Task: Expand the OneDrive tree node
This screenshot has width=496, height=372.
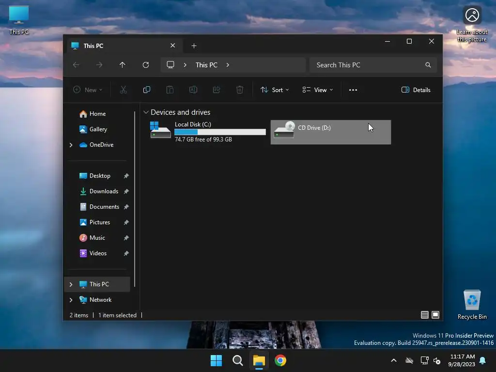Action: [71, 145]
